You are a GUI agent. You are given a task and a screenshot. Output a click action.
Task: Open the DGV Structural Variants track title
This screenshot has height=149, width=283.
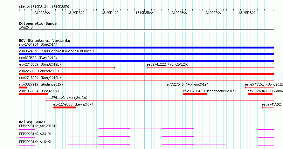(x=45, y=41)
